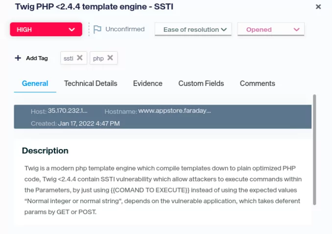Open the HIGH severity dropdown

pyautogui.click(x=46, y=29)
